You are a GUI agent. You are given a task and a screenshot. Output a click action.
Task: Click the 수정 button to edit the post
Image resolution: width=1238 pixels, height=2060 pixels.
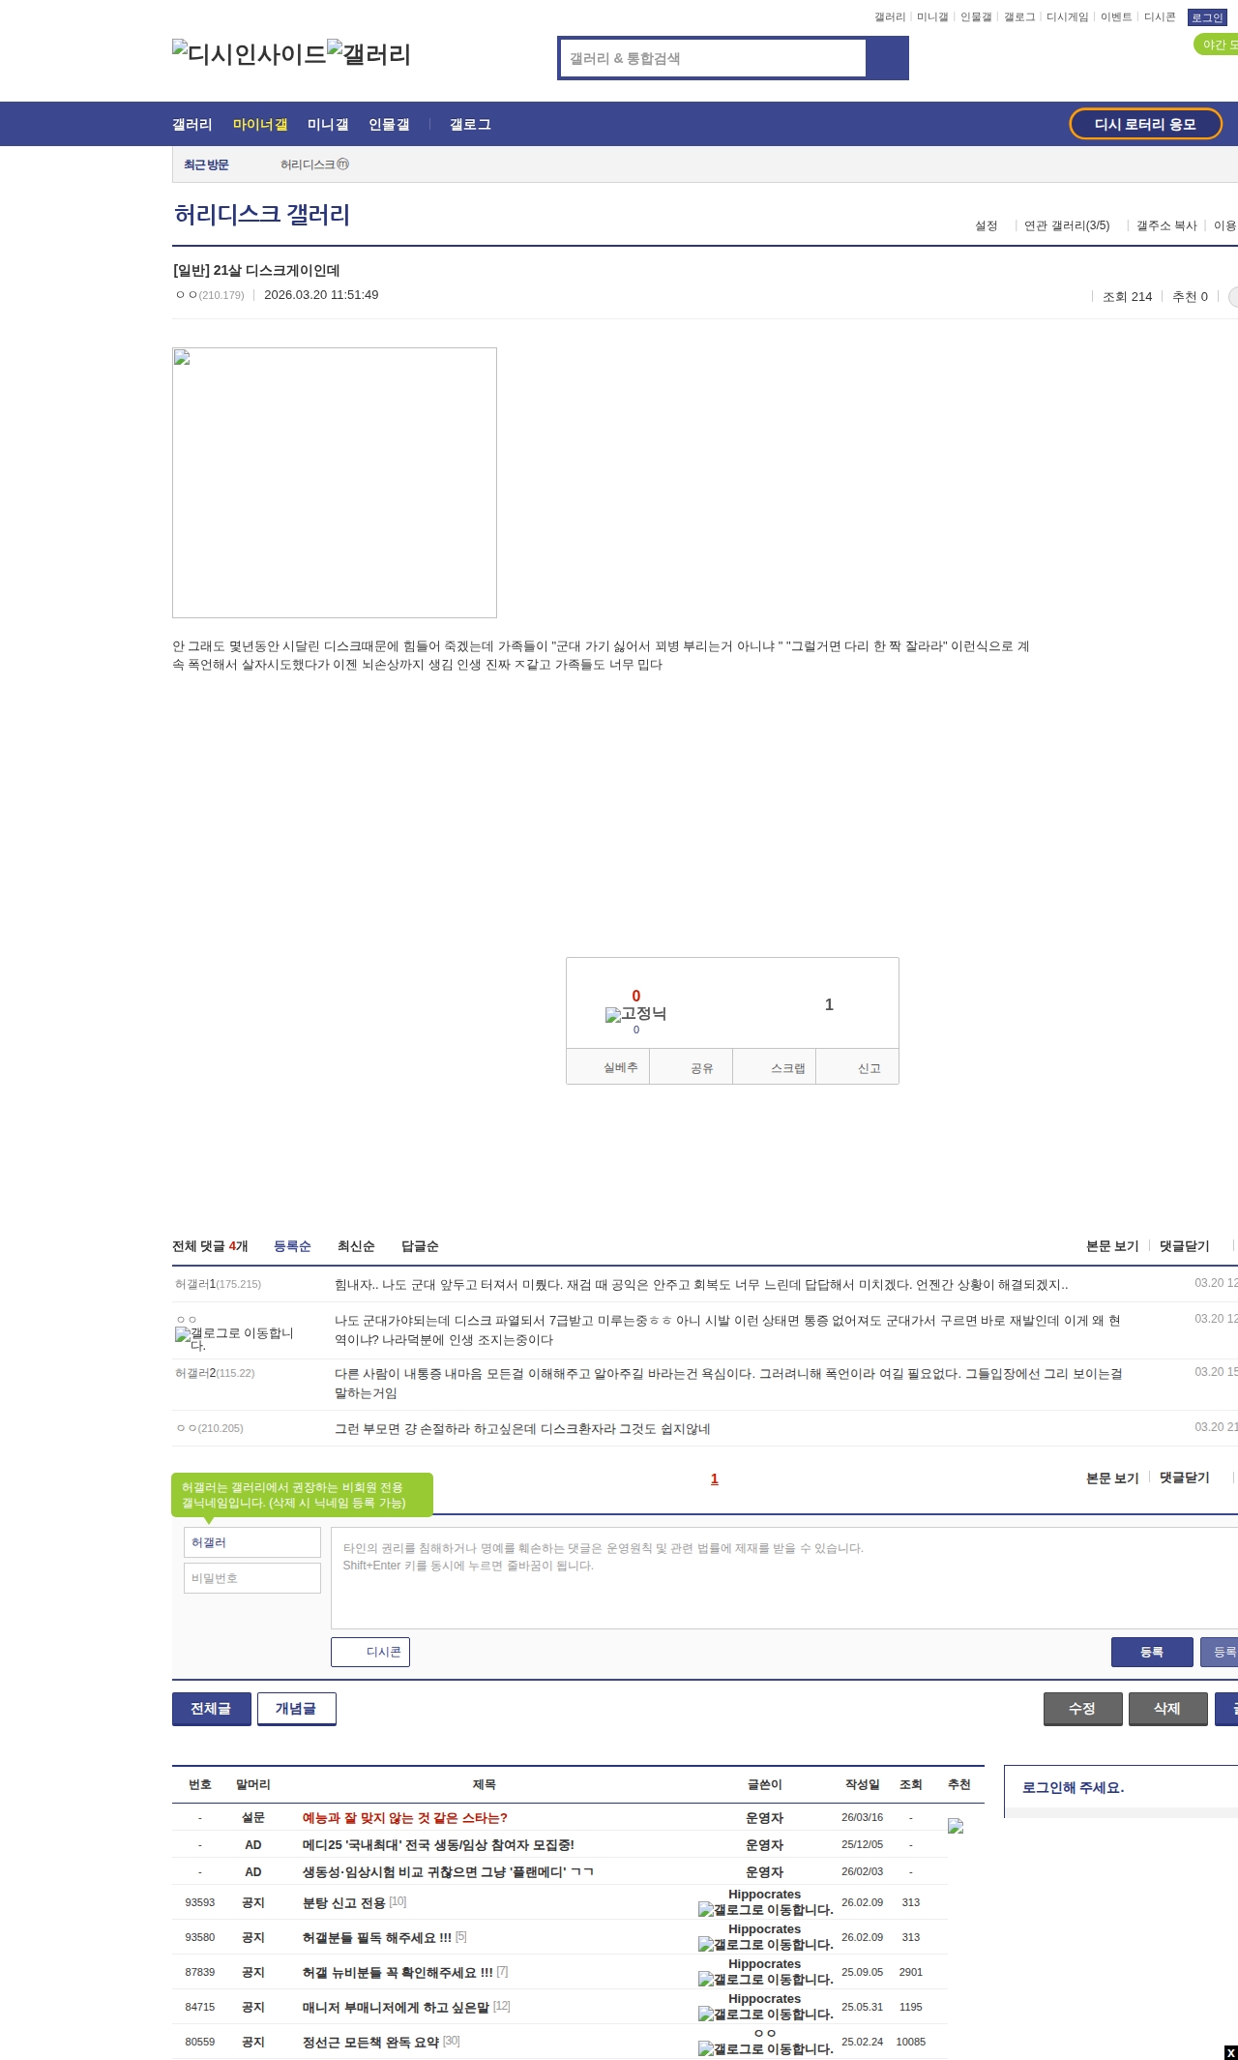coord(1083,1709)
